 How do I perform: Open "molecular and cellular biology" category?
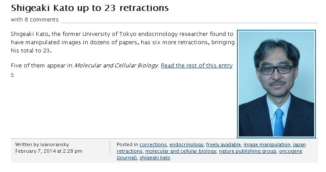181,151
